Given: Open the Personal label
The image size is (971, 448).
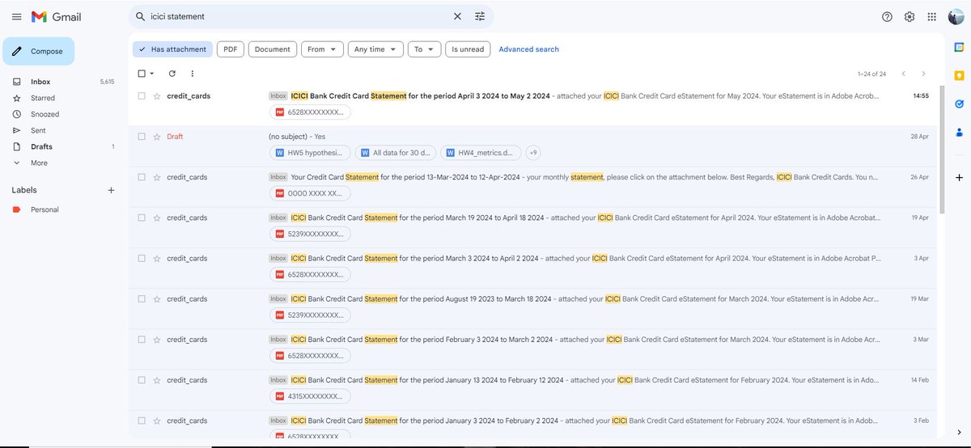Looking at the screenshot, I should pos(45,209).
